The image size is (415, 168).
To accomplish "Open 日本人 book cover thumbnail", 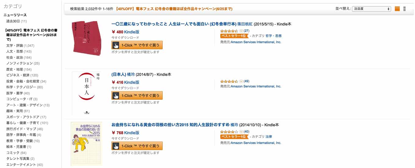I will click(x=87, y=93).
